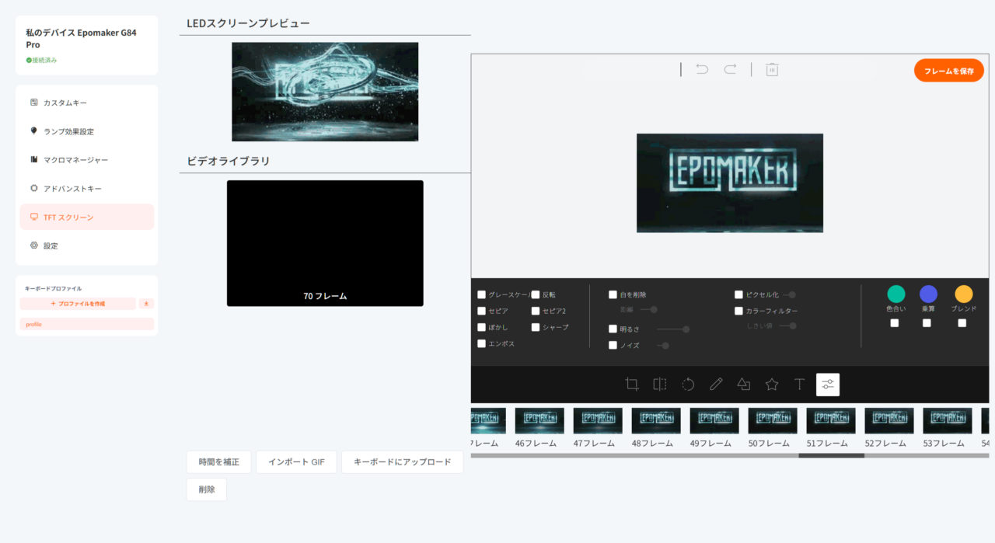
Task: Click the 明るさ brightness slider
Action: (672, 329)
